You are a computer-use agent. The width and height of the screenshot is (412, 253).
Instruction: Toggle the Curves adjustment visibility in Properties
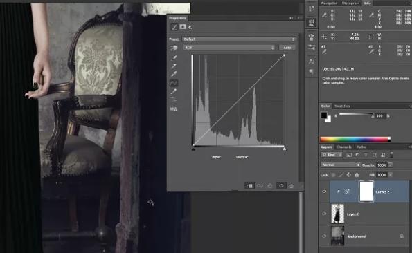pos(281,186)
